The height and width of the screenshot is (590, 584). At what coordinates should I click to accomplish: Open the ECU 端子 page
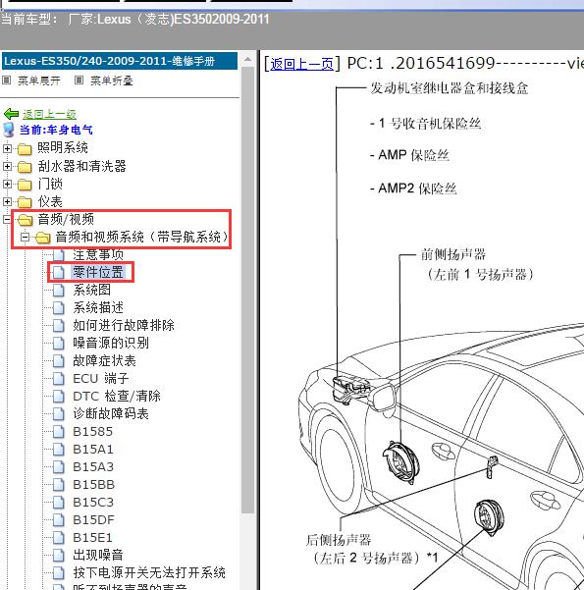click(x=100, y=378)
